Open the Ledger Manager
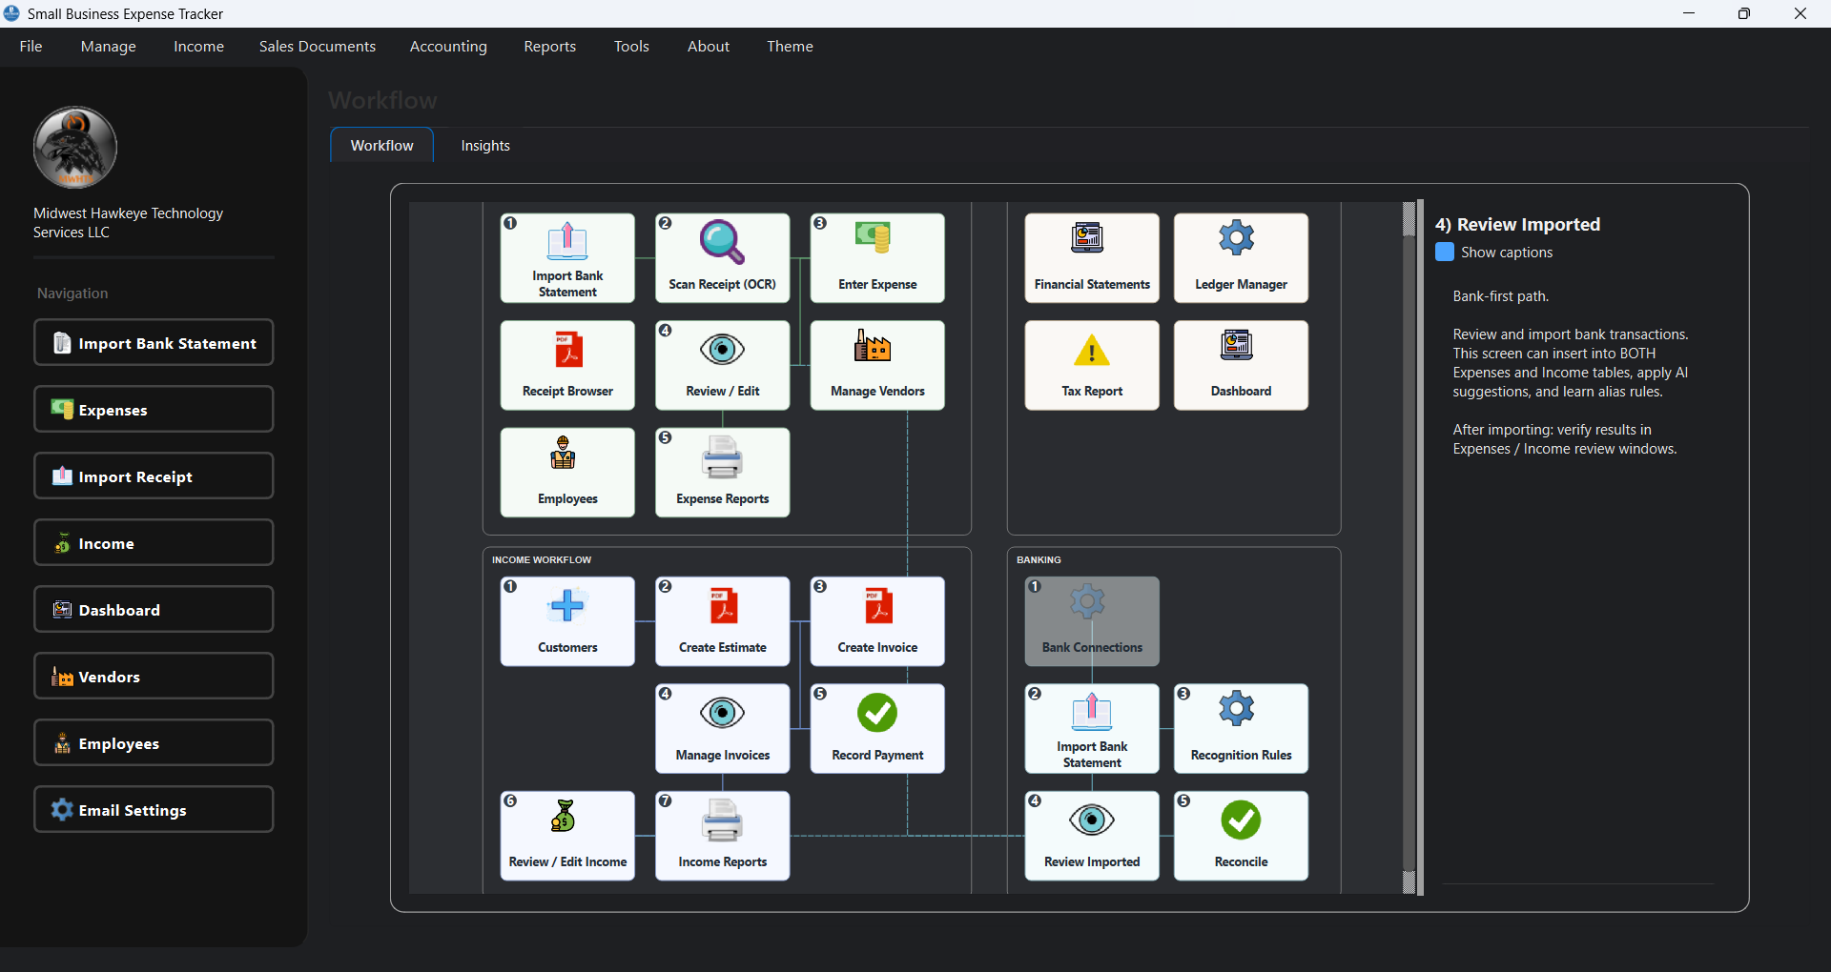 1241,257
